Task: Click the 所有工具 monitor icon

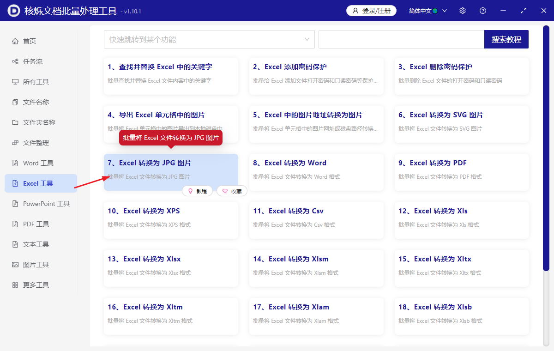Action: pos(15,82)
